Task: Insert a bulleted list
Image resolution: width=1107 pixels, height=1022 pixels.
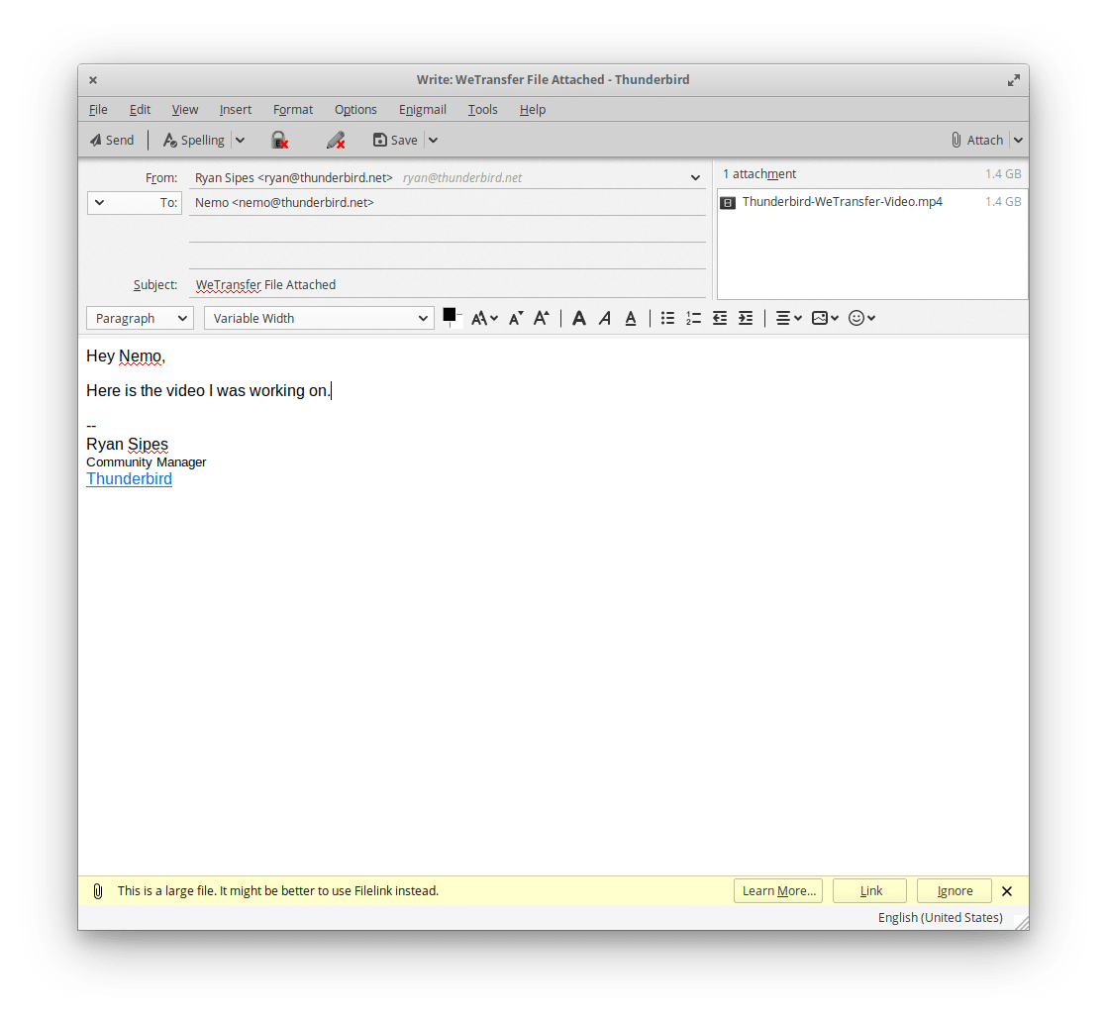Action: coord(667,318)
